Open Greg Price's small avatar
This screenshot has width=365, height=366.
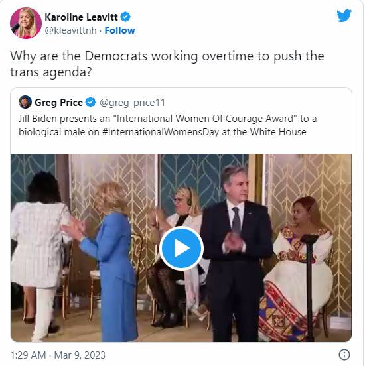click(x=25, y=102)
